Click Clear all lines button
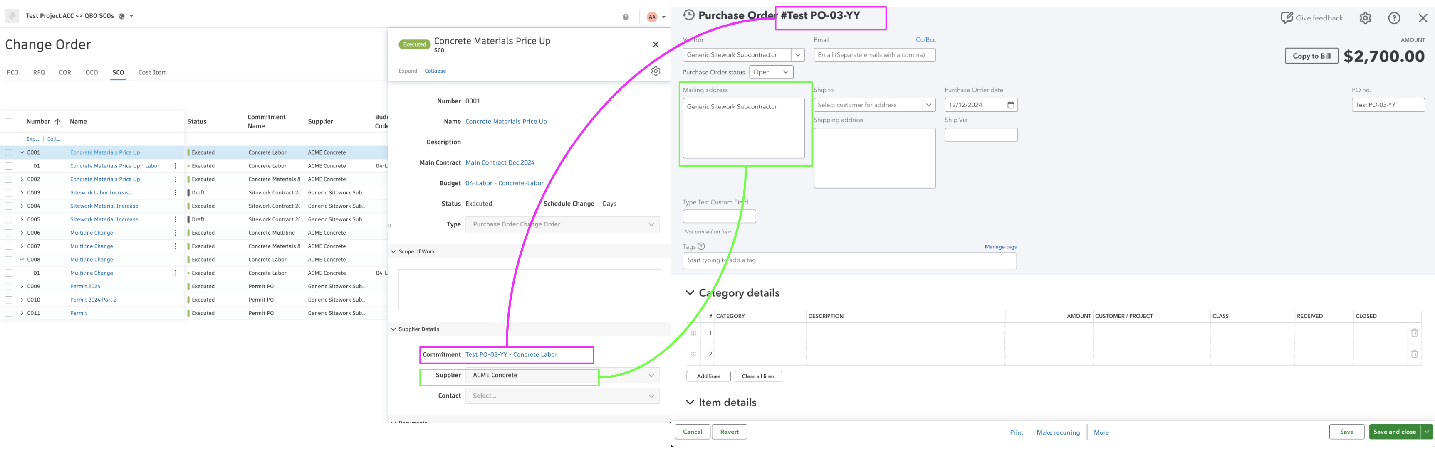 [x=758, y=376]
